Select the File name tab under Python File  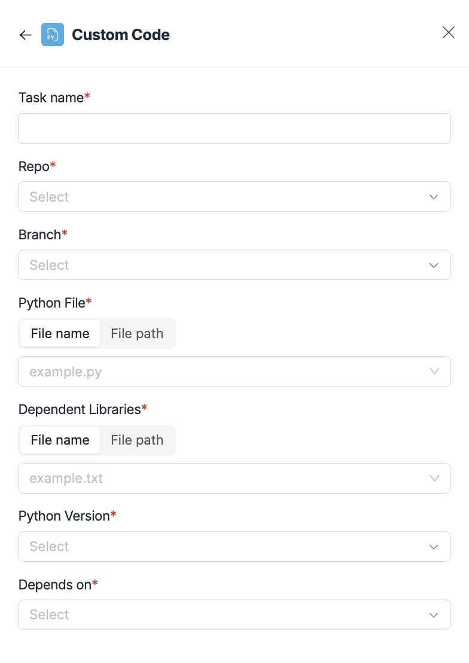60,333
